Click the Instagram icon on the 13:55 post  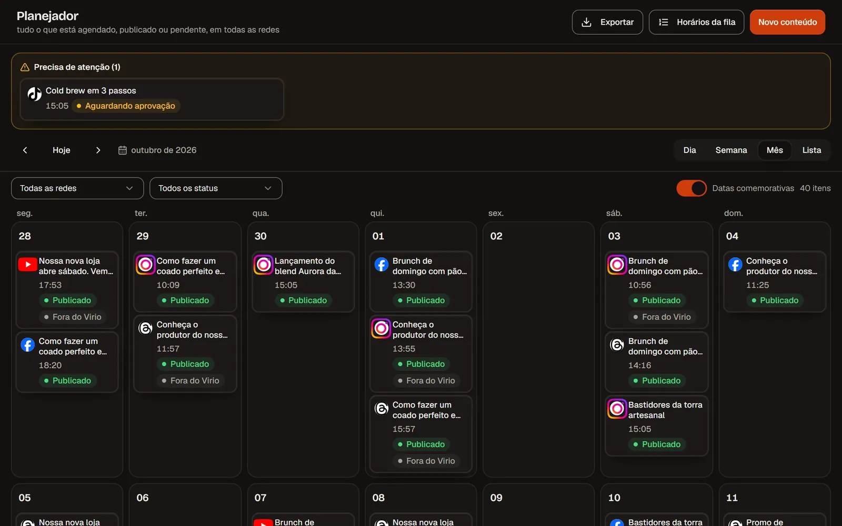[x=381, y=328]
